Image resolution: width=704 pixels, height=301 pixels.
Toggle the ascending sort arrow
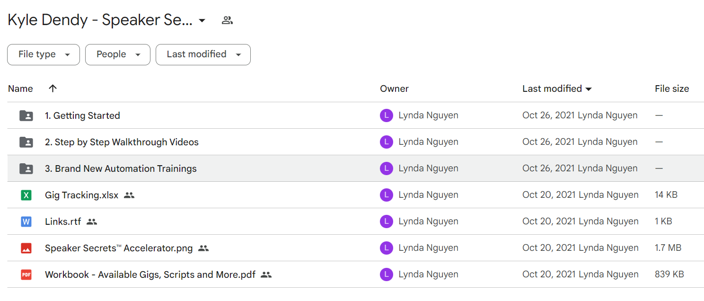pos(53,89)
